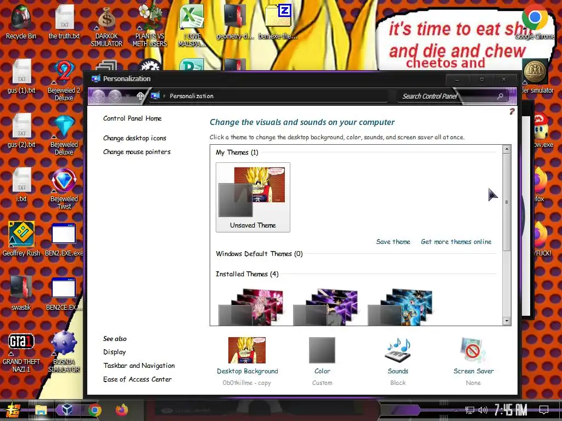The height and width of the screenshot is (421, 562).
Task: Open the Excel I LOVE MALSPA file icon
Action: [x=192, y=26]
